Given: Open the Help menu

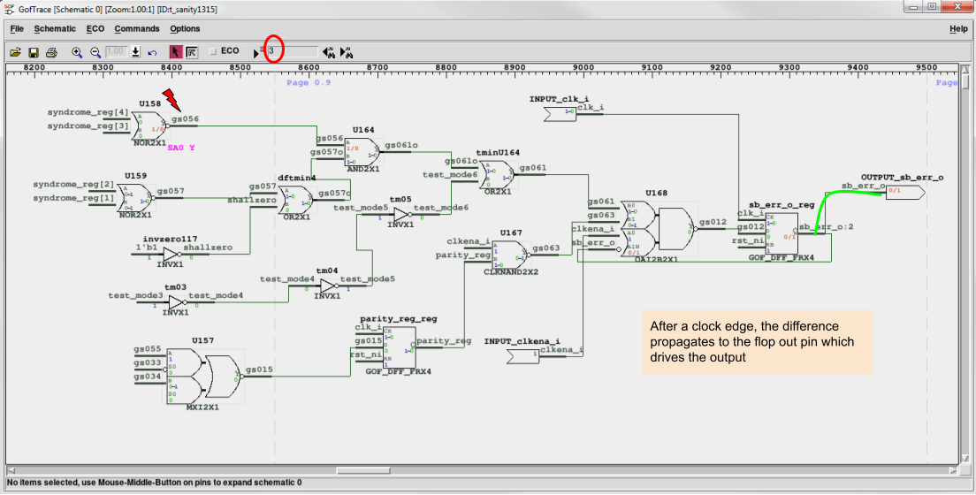Looking at the screenshot, I should (958, 28).
